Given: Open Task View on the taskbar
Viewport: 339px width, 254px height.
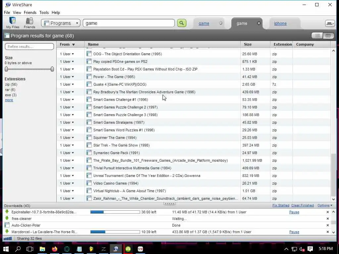Looking at the screenshot, I should pyautogui.click(x=30, y=249).
